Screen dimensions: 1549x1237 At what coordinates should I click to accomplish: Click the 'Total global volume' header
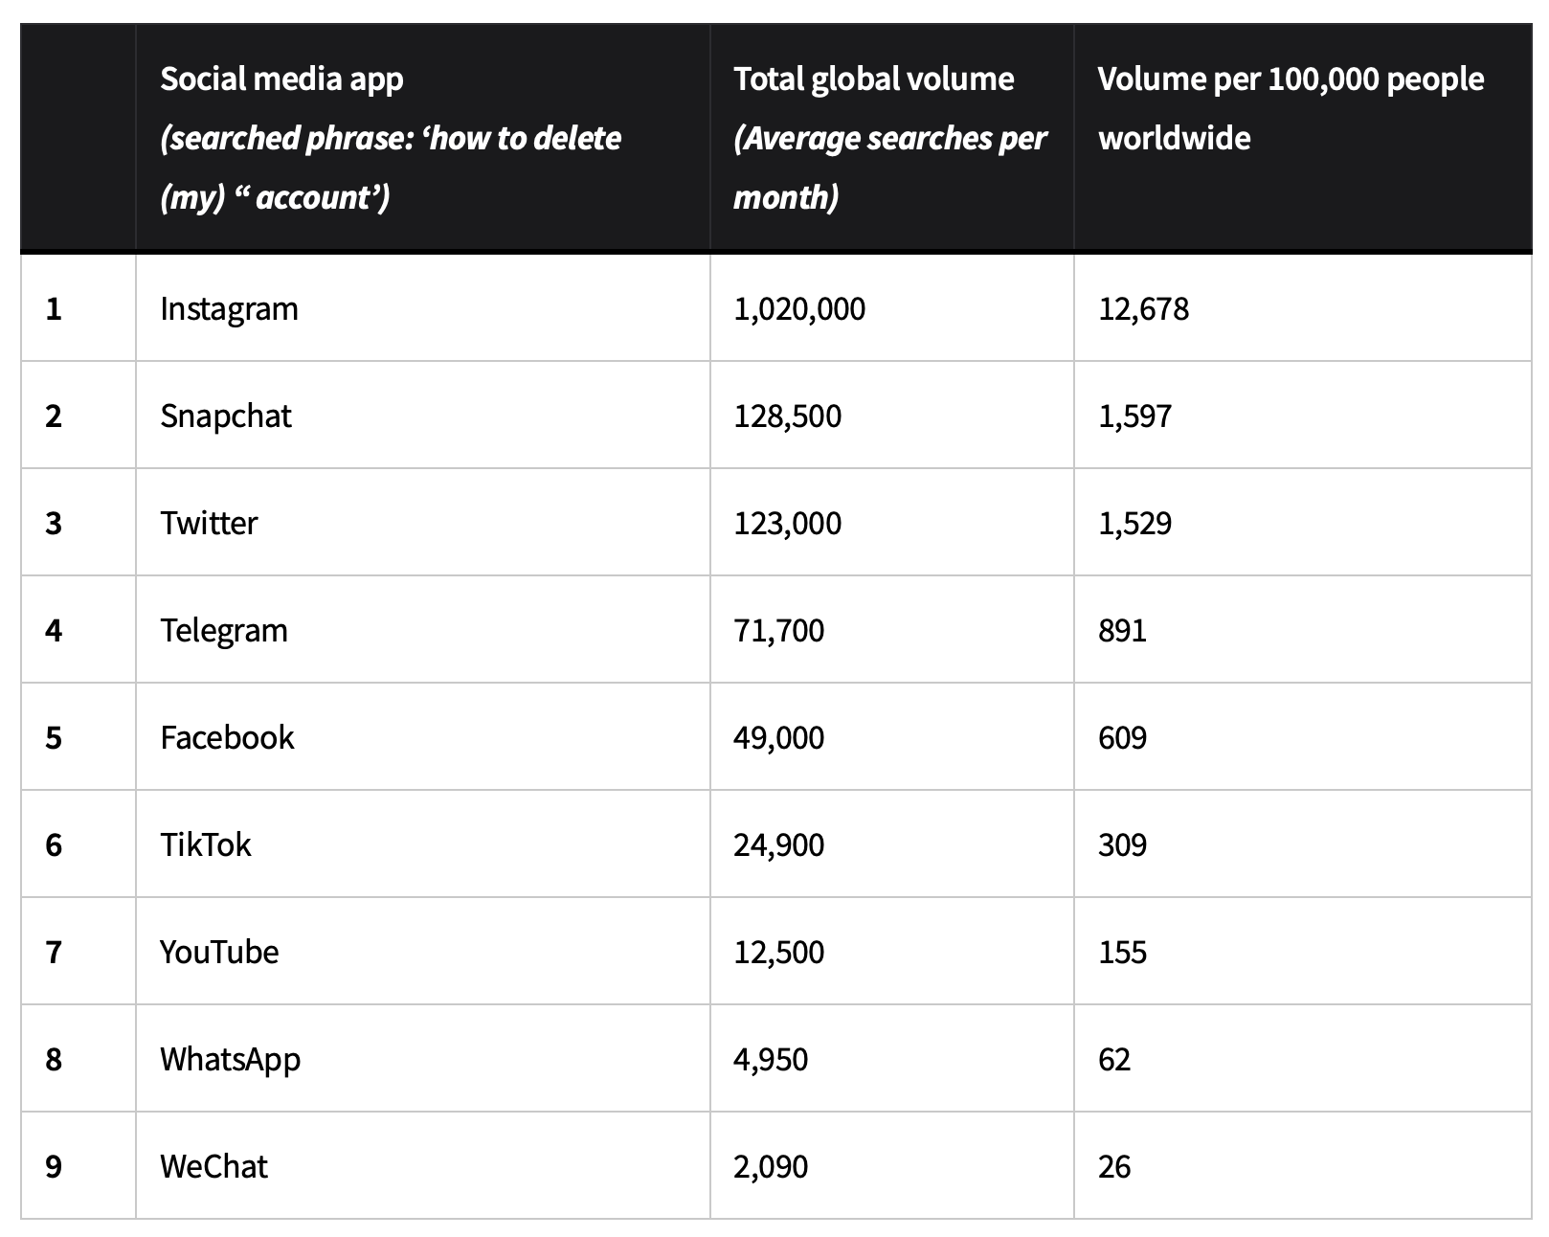pyautogui.click(x=873, y=79)
